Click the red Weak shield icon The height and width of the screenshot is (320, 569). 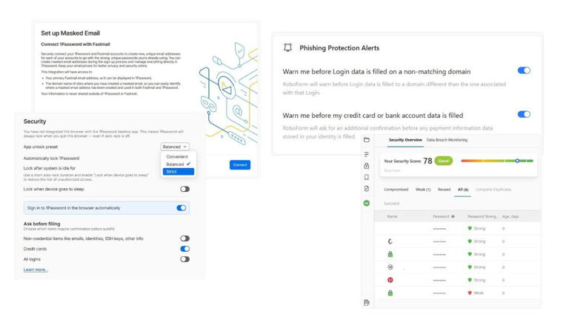[470, 293]
